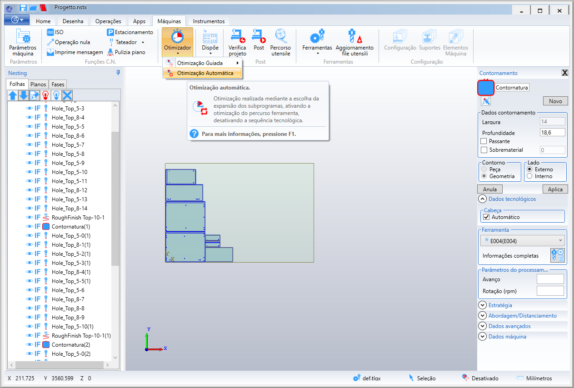Click the Aplica button
The width and height of the screenshot is (574, 388).
coord(555,189)
